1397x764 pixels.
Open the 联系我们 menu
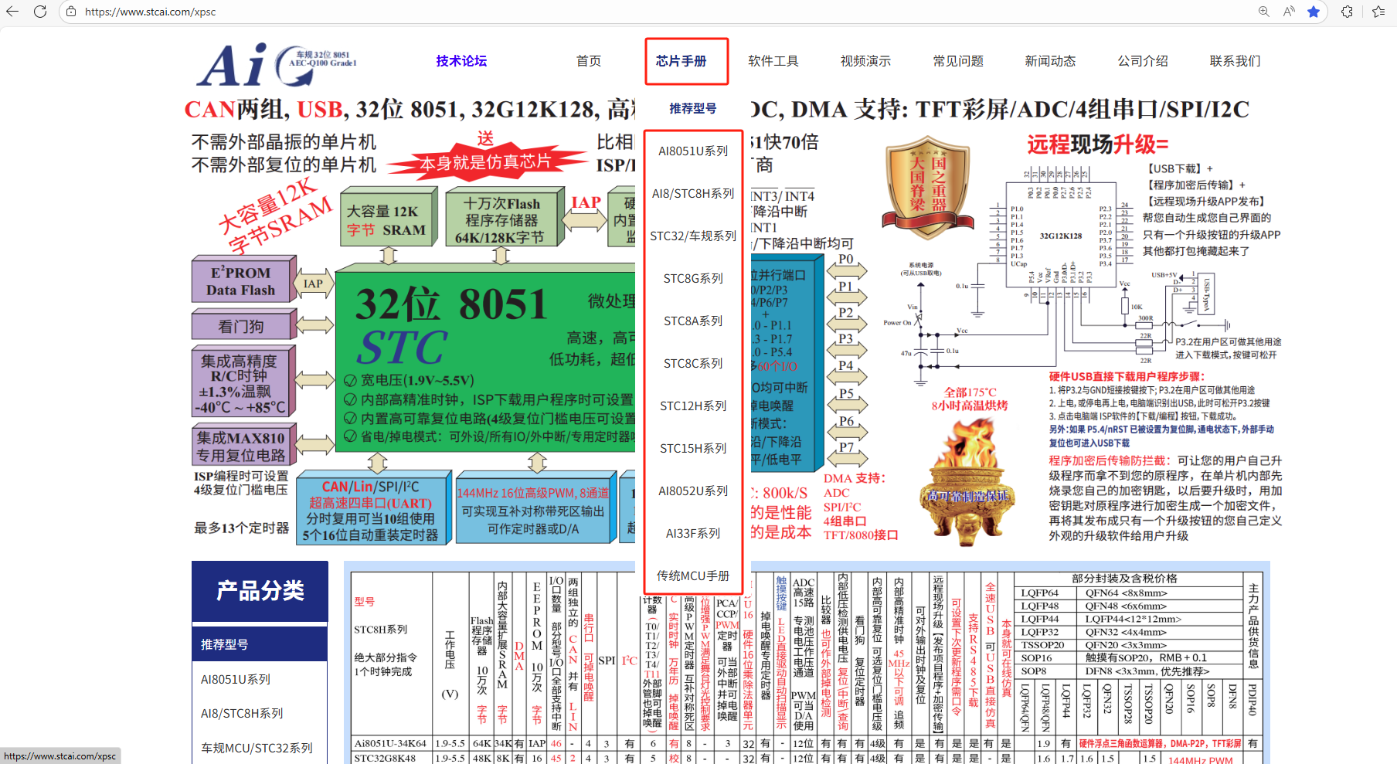[x=1235, y=61]
